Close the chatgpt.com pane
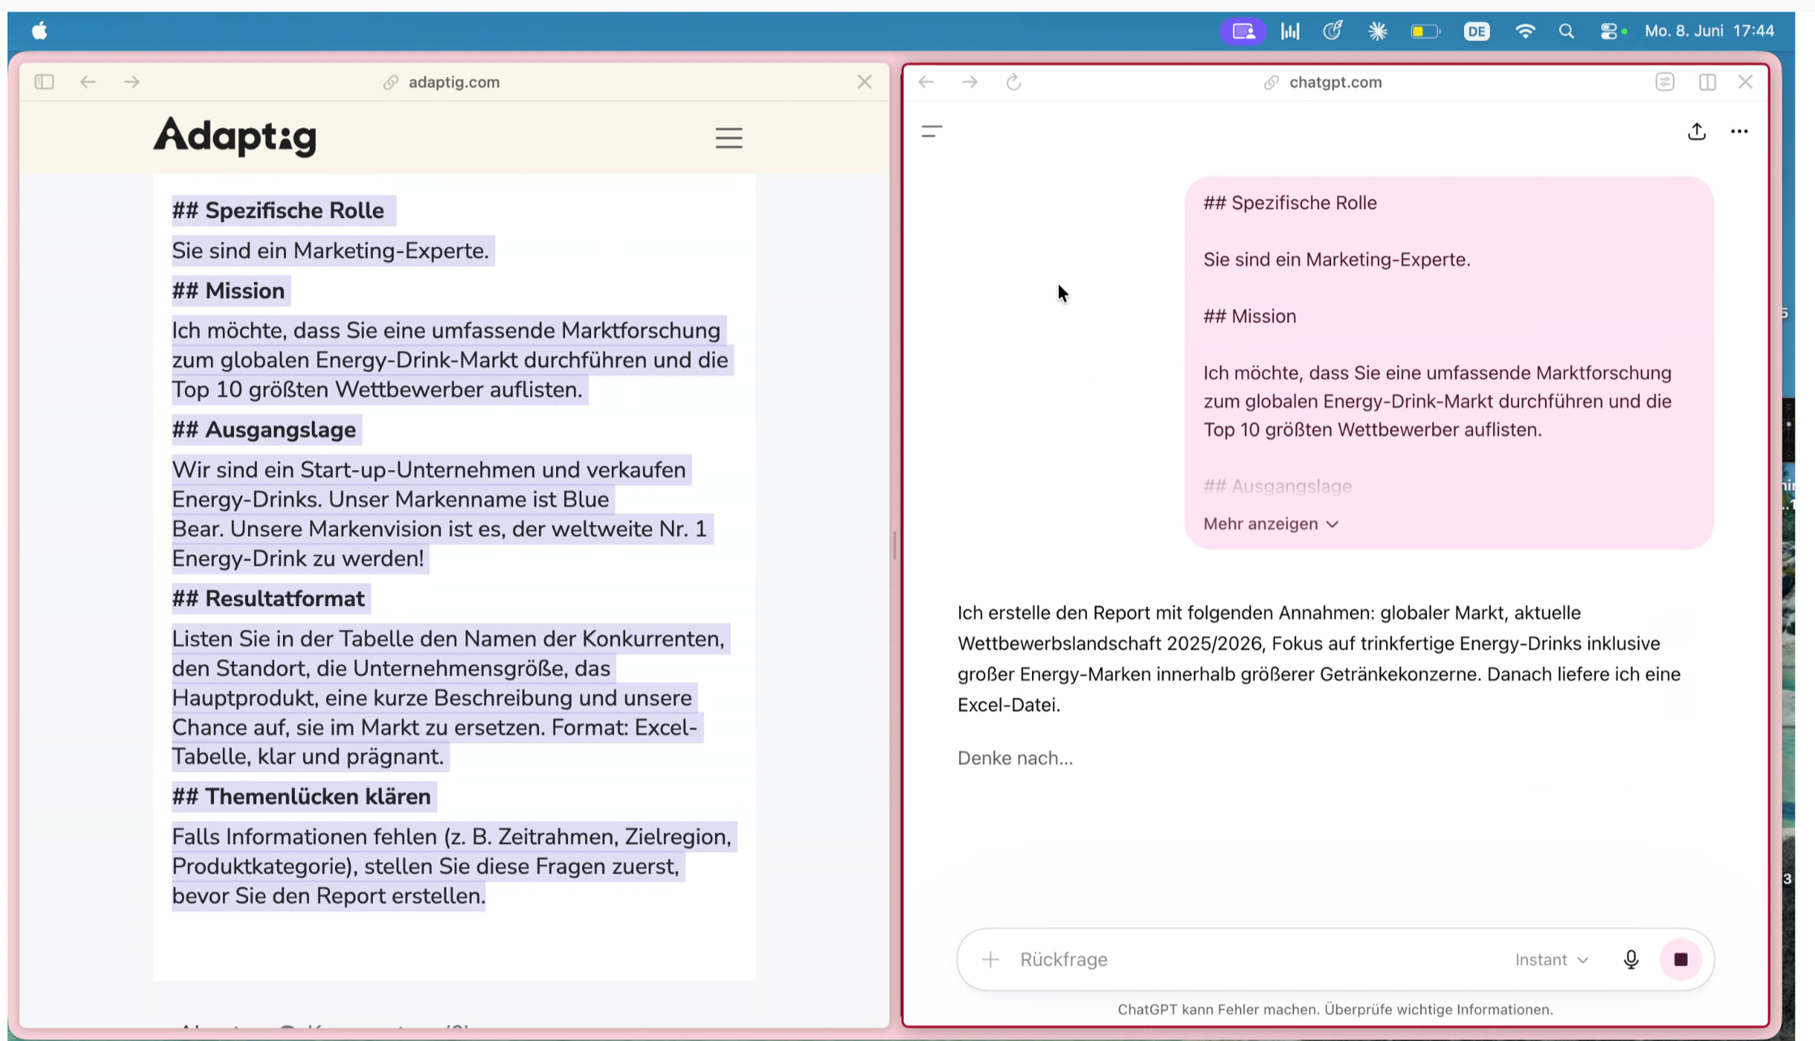1815x1041 pixels. click(x=1745, y=82)
